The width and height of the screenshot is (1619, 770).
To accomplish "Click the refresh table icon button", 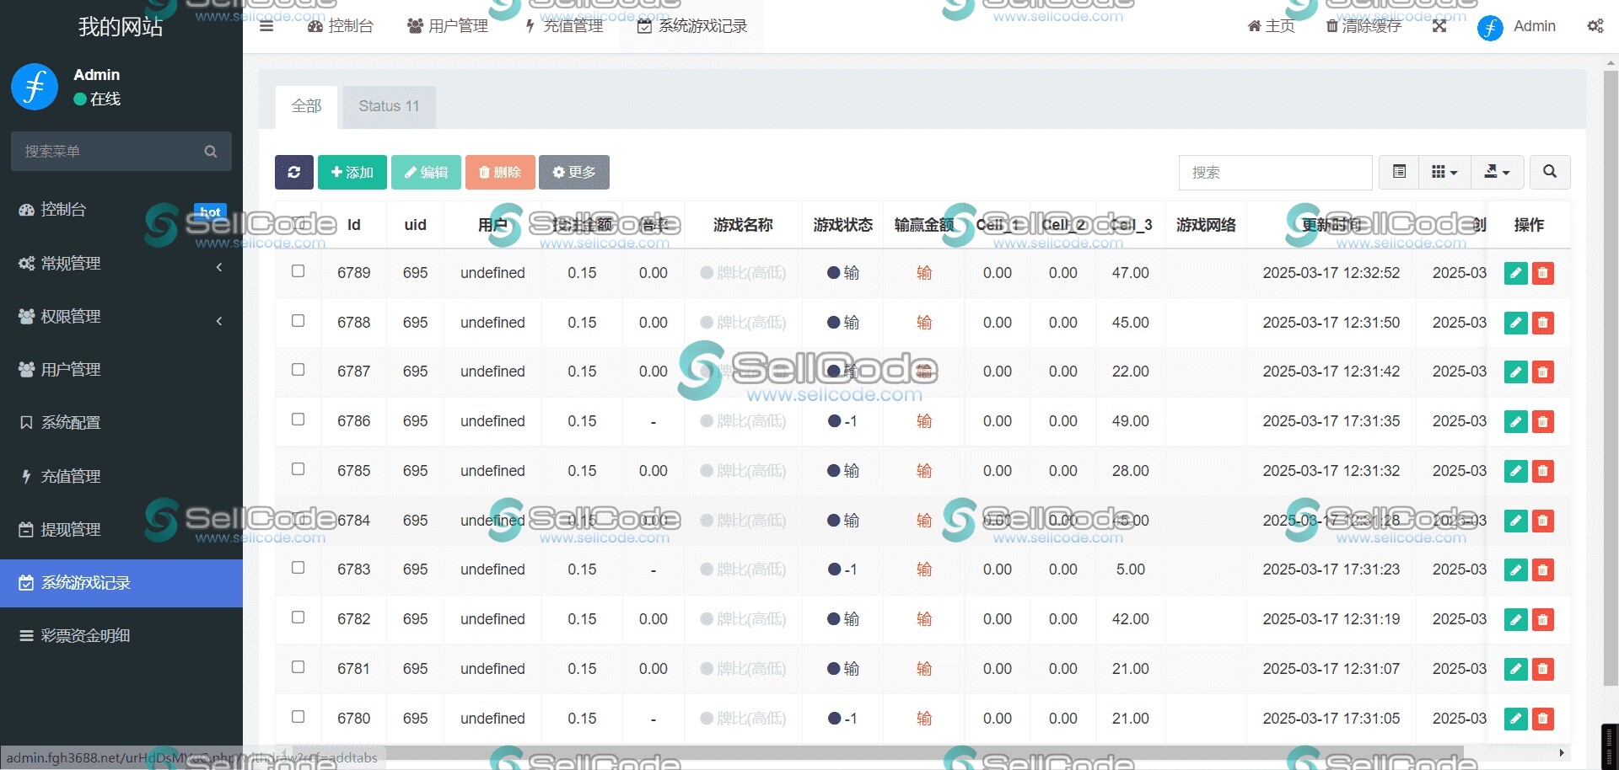I will pyautogui.click(x=293, y=172).
